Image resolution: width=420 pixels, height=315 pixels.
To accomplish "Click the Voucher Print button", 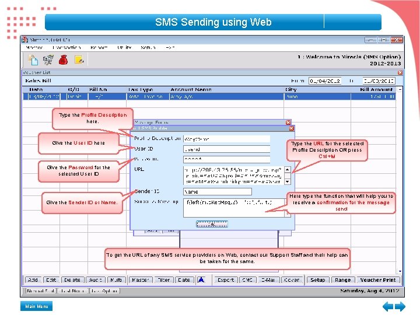I will coord(377,280).
